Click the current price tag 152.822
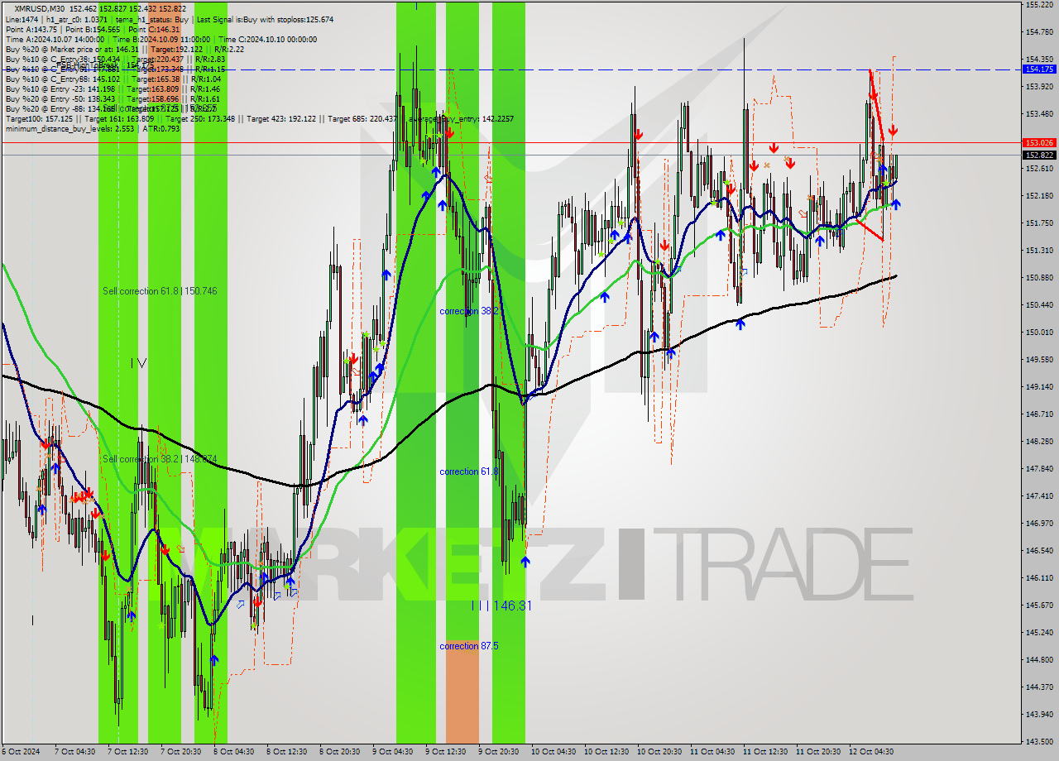The height and width of the screenshot is (761, 1059). (1039, 155)
